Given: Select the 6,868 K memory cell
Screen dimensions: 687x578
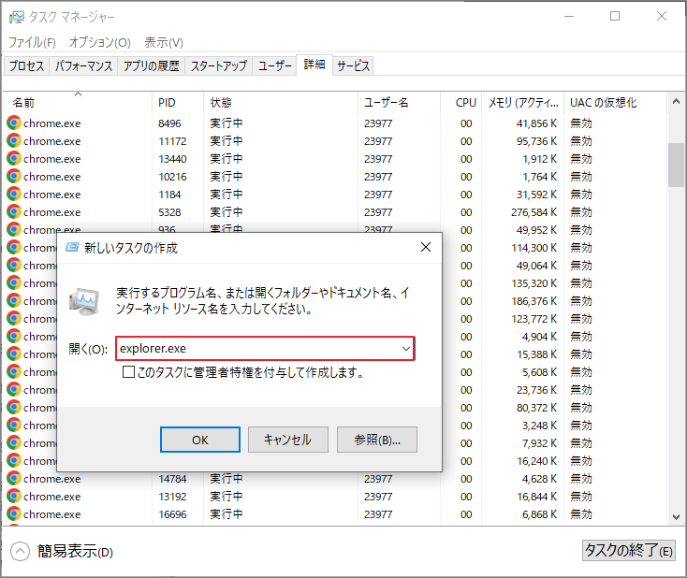Looking at the screenshot, I should [539, 514].
